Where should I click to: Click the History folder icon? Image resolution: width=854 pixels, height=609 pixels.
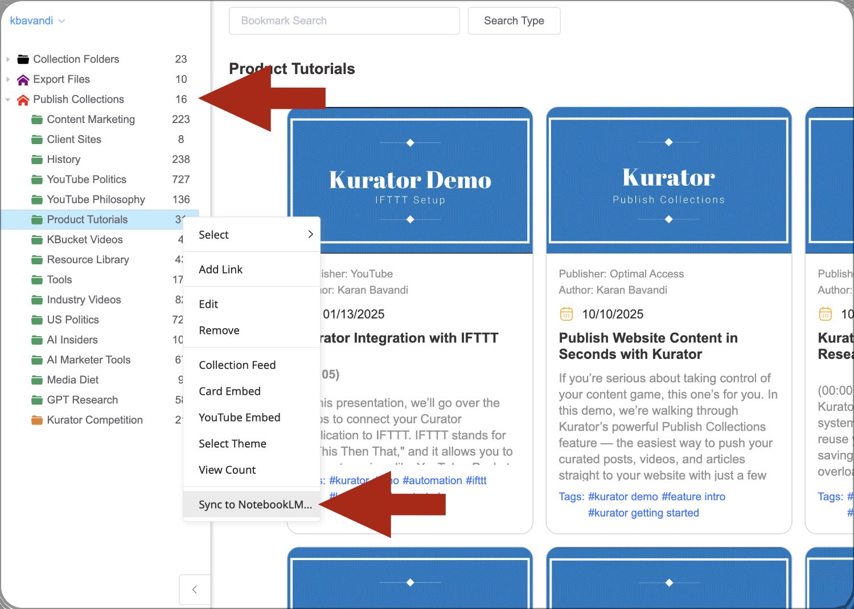click(x=37, y=160)
